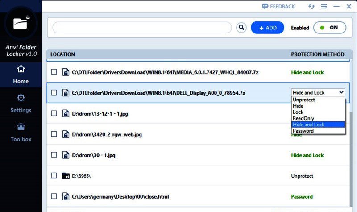Check the box for 13-12-1 - 1.jpg
Image resolution: width=357 pixels, height=212 pixels.
click(x=54, y=113)
